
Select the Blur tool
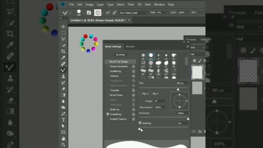(63, 101)
